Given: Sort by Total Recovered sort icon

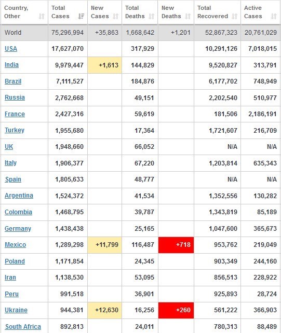Looking at the screenshot, I should pos(234,16).
